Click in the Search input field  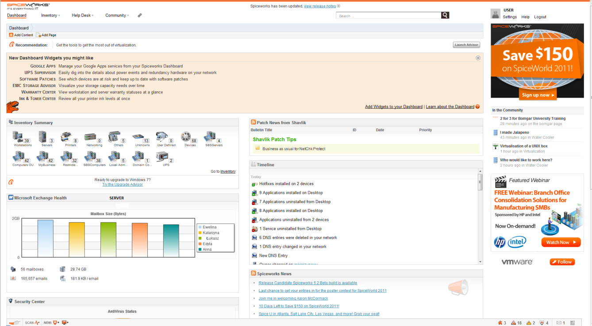388,15
